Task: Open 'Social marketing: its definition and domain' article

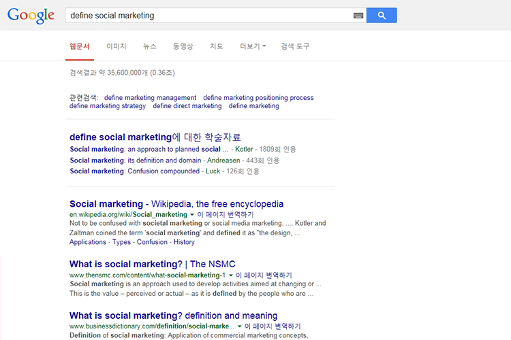Action: [136, 160]
